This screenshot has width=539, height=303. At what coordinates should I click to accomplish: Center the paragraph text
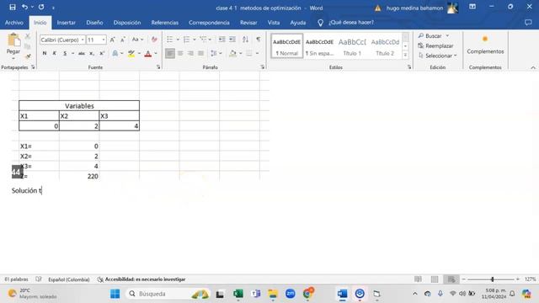coord(180,54)
